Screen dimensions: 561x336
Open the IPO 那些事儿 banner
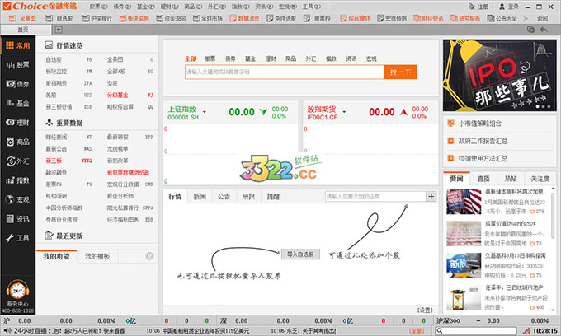[497, 76]
